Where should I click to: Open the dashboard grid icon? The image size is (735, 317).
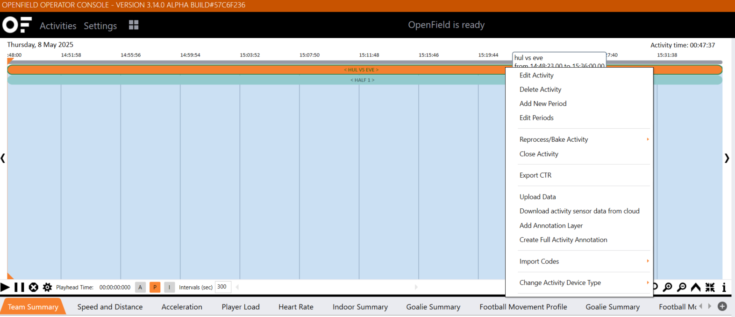(134, 25)
